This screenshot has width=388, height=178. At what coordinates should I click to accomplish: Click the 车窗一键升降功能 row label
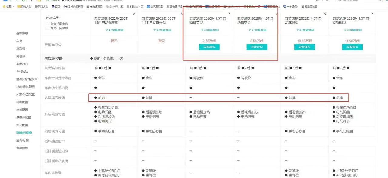58,78
